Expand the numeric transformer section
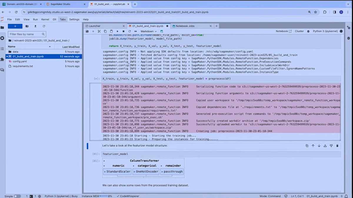This screenshot has height=198, width=353. tap(104, 166)
